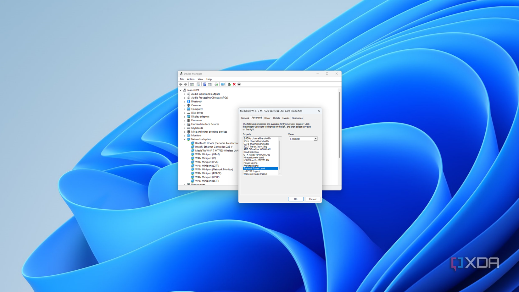Image resolution: width=519 pixels, height=292 pixels.
Task: Click the Joao-G7PT computer root icon
Action: [185, 90]
